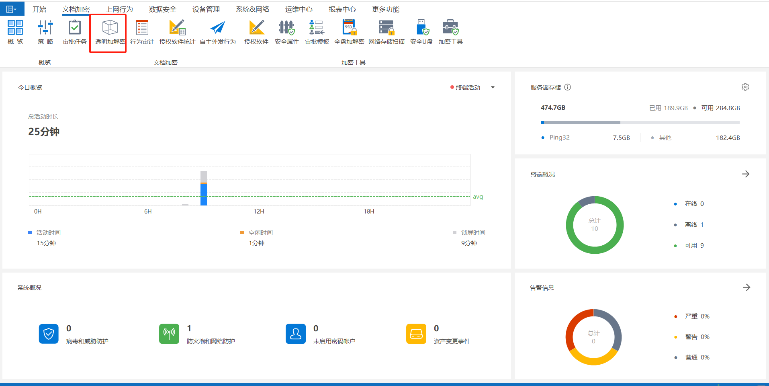Show the storage info tooltip icon
Screen dimensions: 769x386
coord(567,87)
